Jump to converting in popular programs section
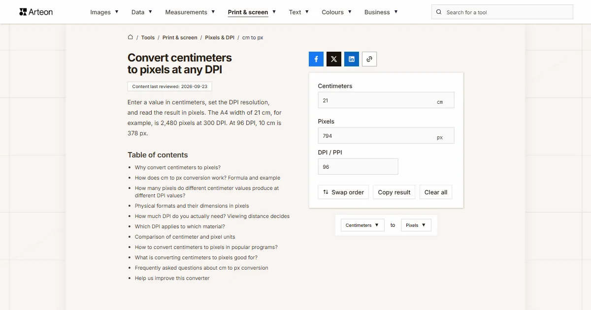Image resolution: width=591 pixels, height=310 pixels. [x=206, y=247]
